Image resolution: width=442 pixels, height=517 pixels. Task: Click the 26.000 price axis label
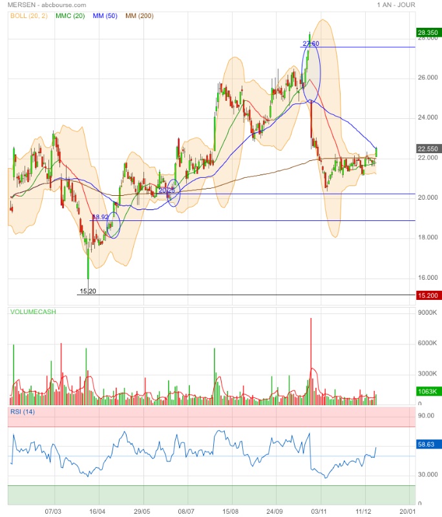tap(428, 77)
